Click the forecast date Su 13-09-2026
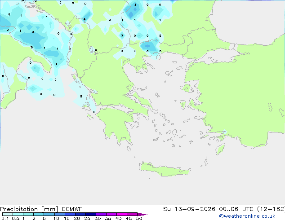The width and height of the screenshot is (285, 220). [189, 209]
